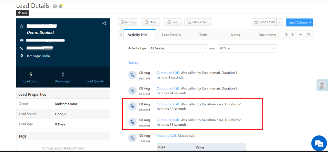Click phone icon of 03:11 PM call
This screenshot has height=152, width=328.
click(132, 75)
